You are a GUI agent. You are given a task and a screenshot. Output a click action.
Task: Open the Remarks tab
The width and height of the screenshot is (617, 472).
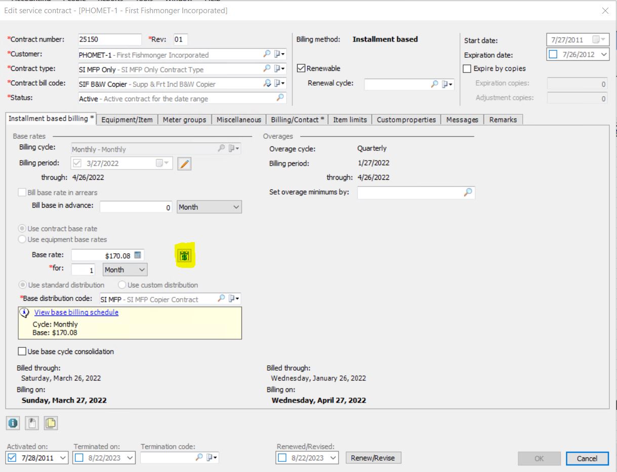[503, 120]
